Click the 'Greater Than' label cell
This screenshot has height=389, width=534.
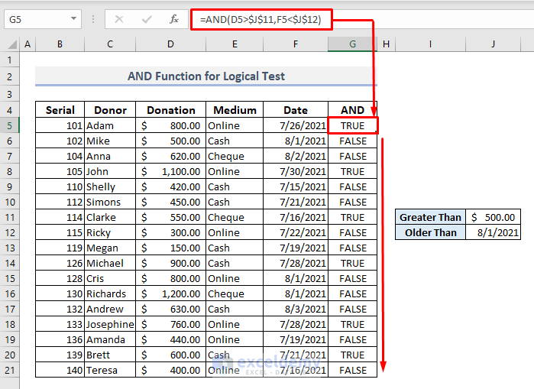pos(430,217)
